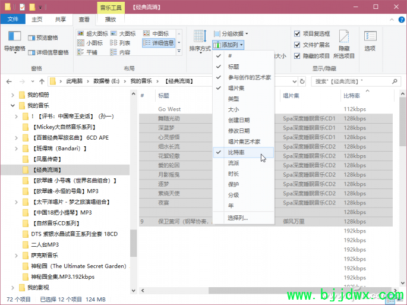407x305 pixels.
Task: Sort by the 标题 column header
Action: [164, 96]
